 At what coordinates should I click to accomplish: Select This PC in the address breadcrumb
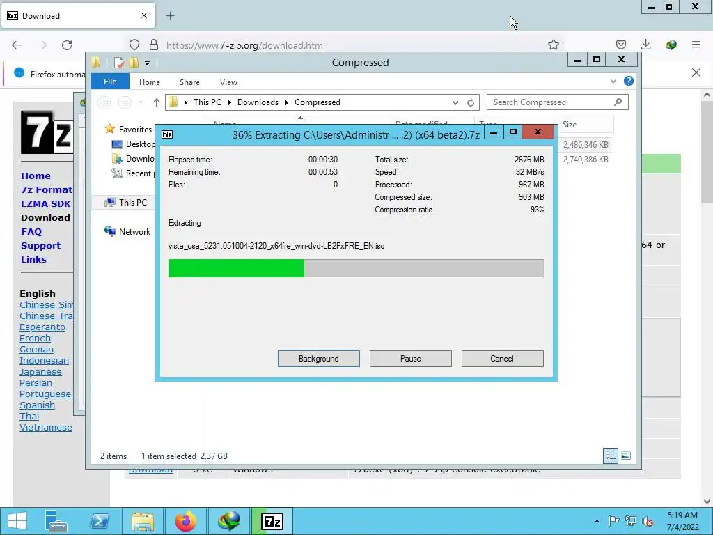pyautogui.click(x=207, y=102)
